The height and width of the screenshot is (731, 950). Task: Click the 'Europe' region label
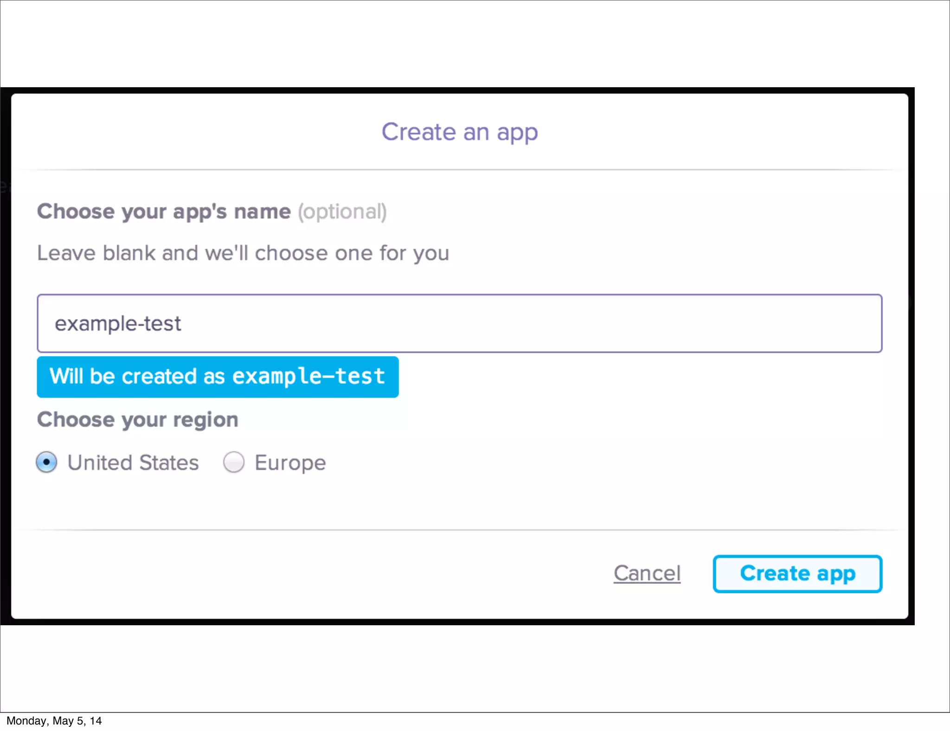click(290, 463)
